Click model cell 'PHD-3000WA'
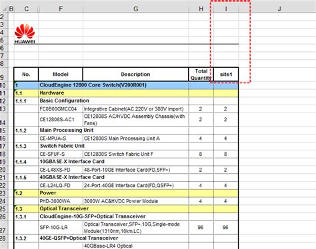 click(x=61, y=201)
